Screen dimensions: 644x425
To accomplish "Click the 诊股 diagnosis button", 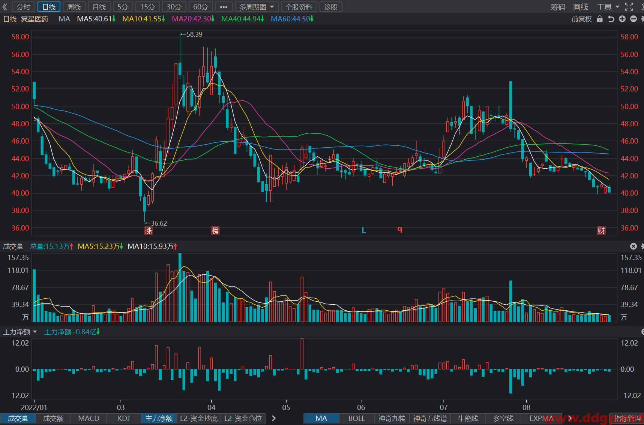I will [331, 7].
